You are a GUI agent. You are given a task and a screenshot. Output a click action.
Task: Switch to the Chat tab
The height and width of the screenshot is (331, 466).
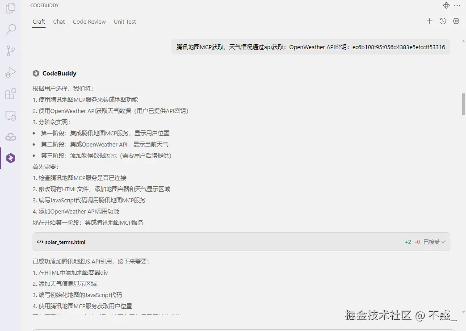click(59, 22)
